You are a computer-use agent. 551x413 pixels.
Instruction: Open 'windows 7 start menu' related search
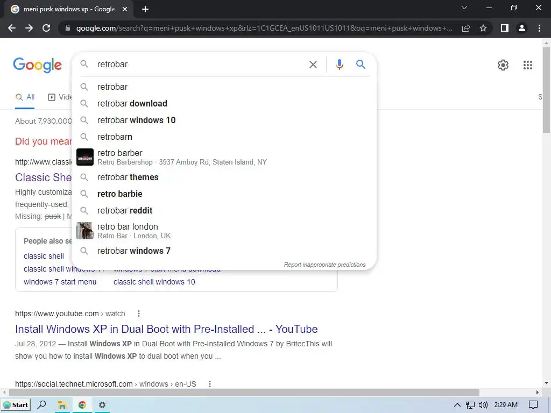pos(60,282)
